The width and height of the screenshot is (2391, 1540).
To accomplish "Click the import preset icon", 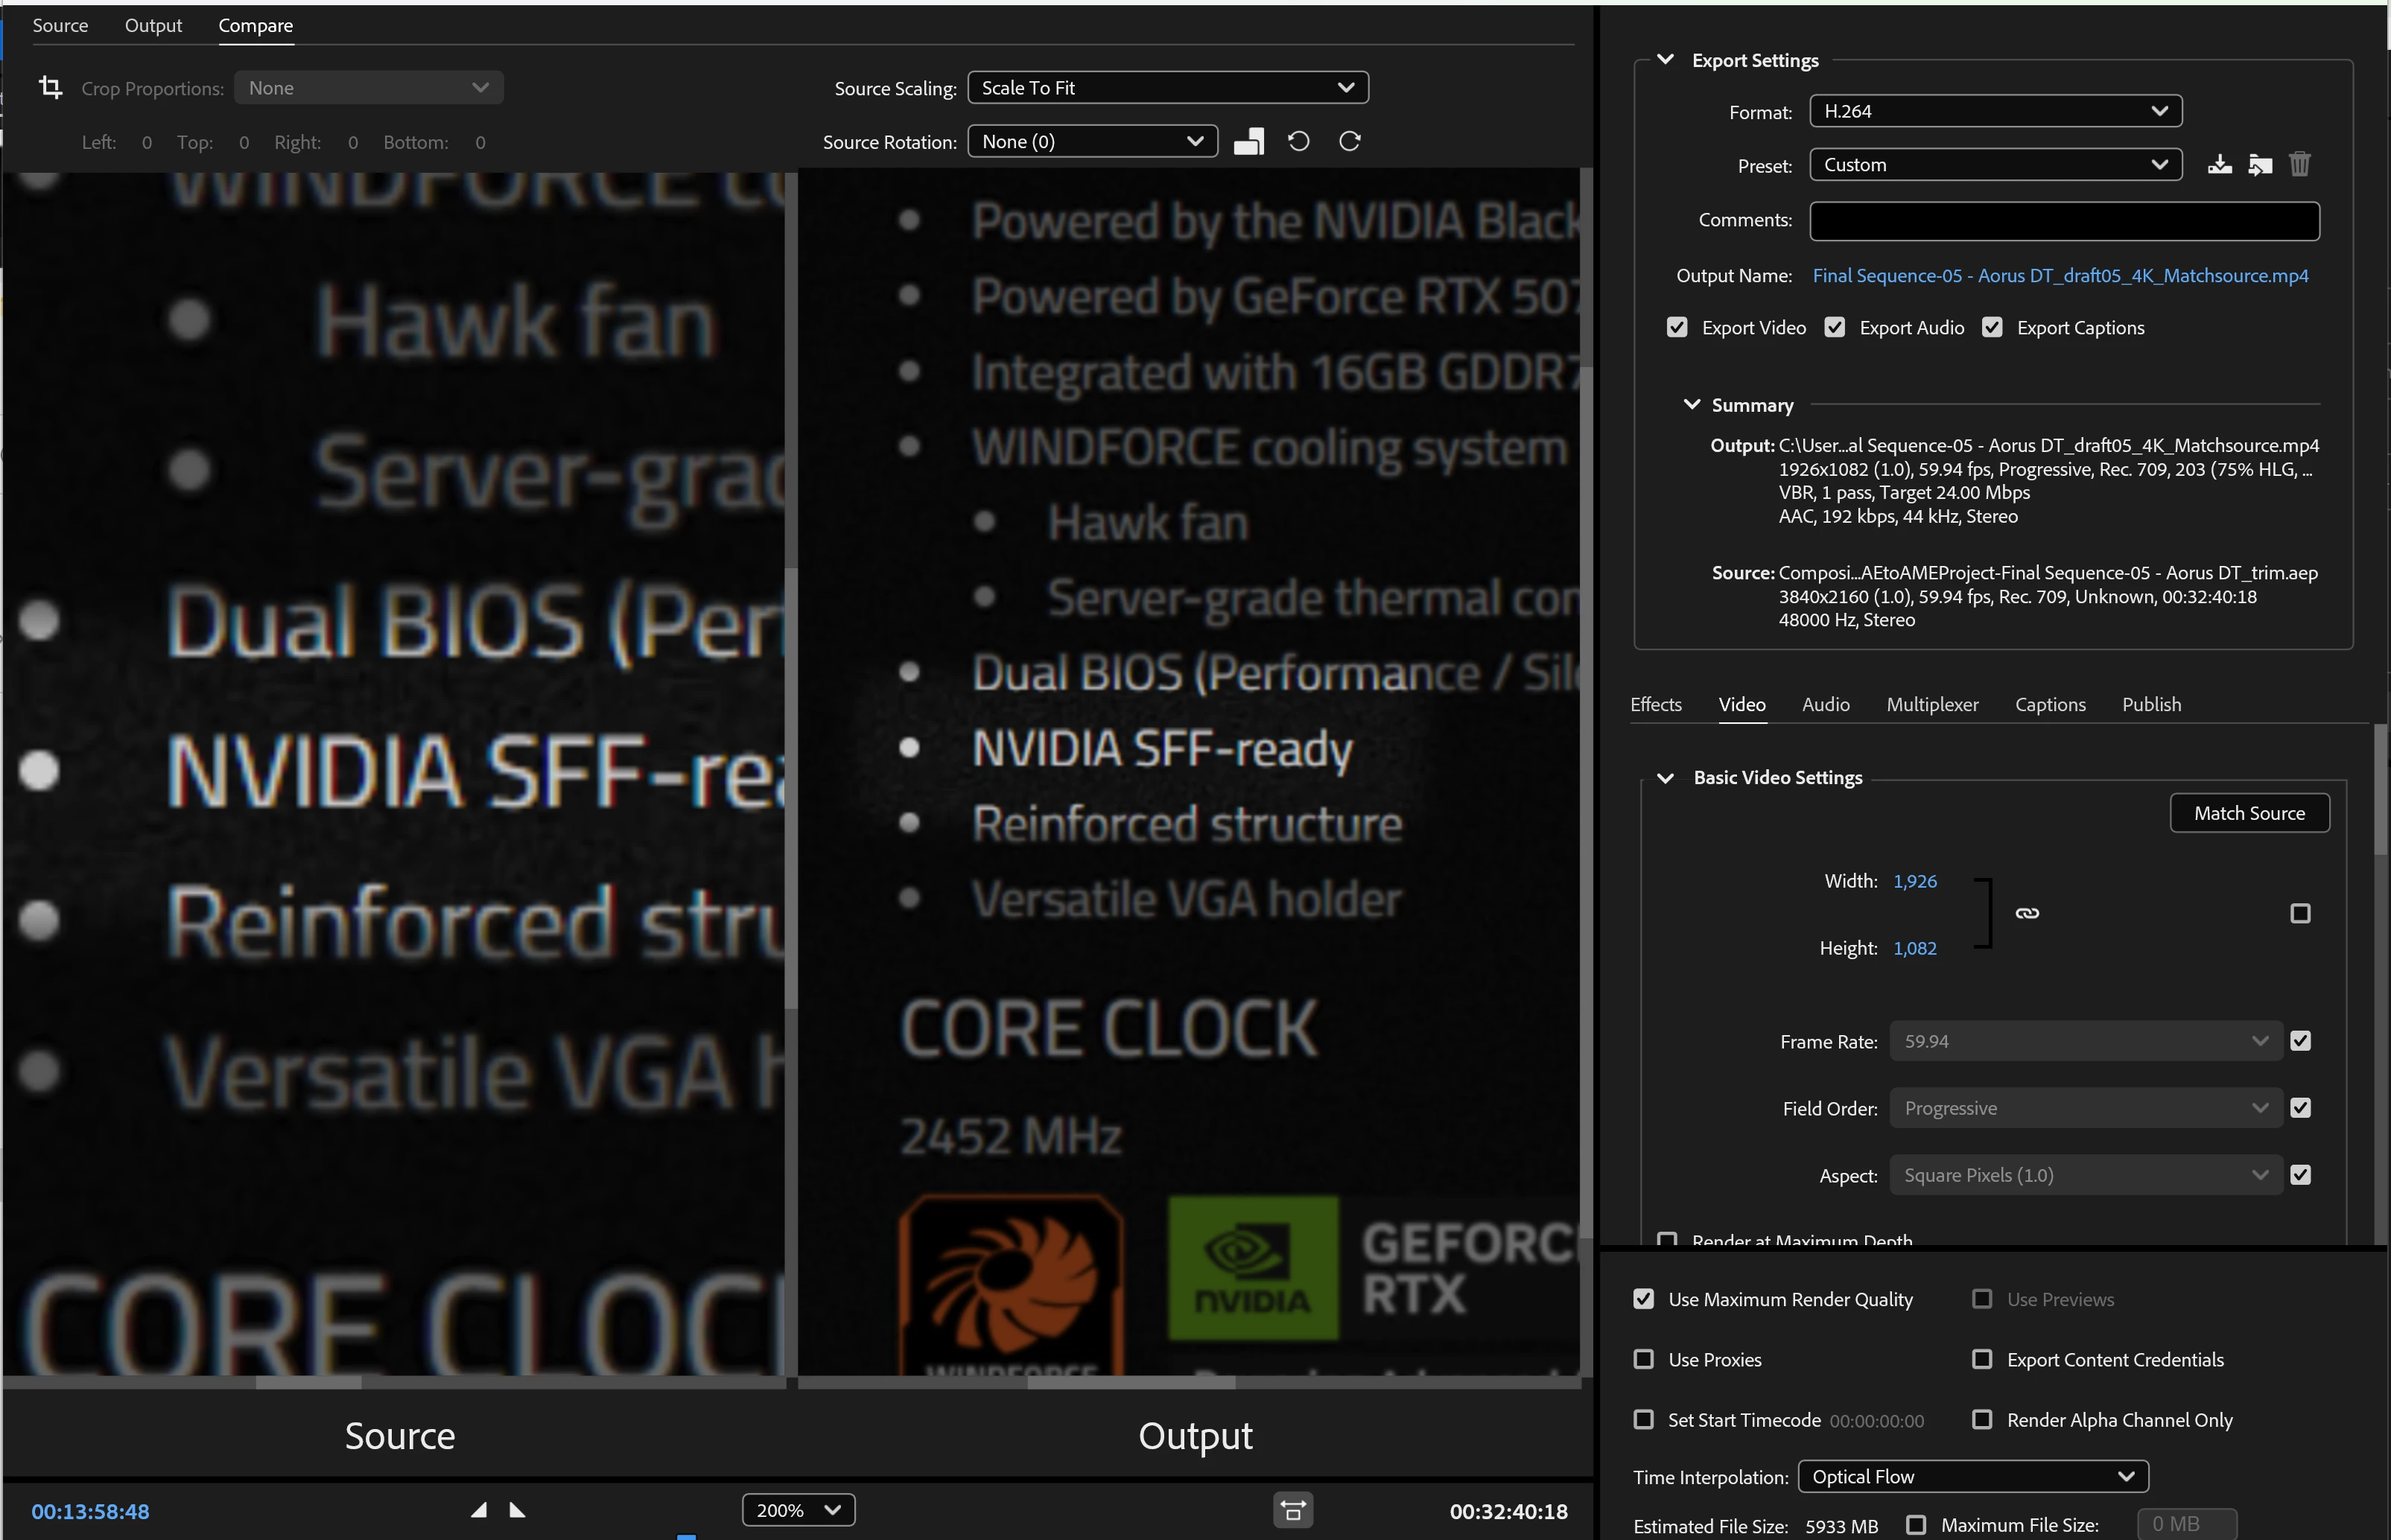I will pos(2259,164).
